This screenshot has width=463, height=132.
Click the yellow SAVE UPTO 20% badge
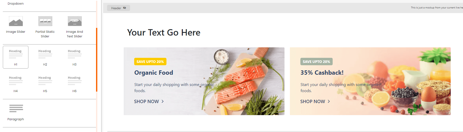[150, 62]
